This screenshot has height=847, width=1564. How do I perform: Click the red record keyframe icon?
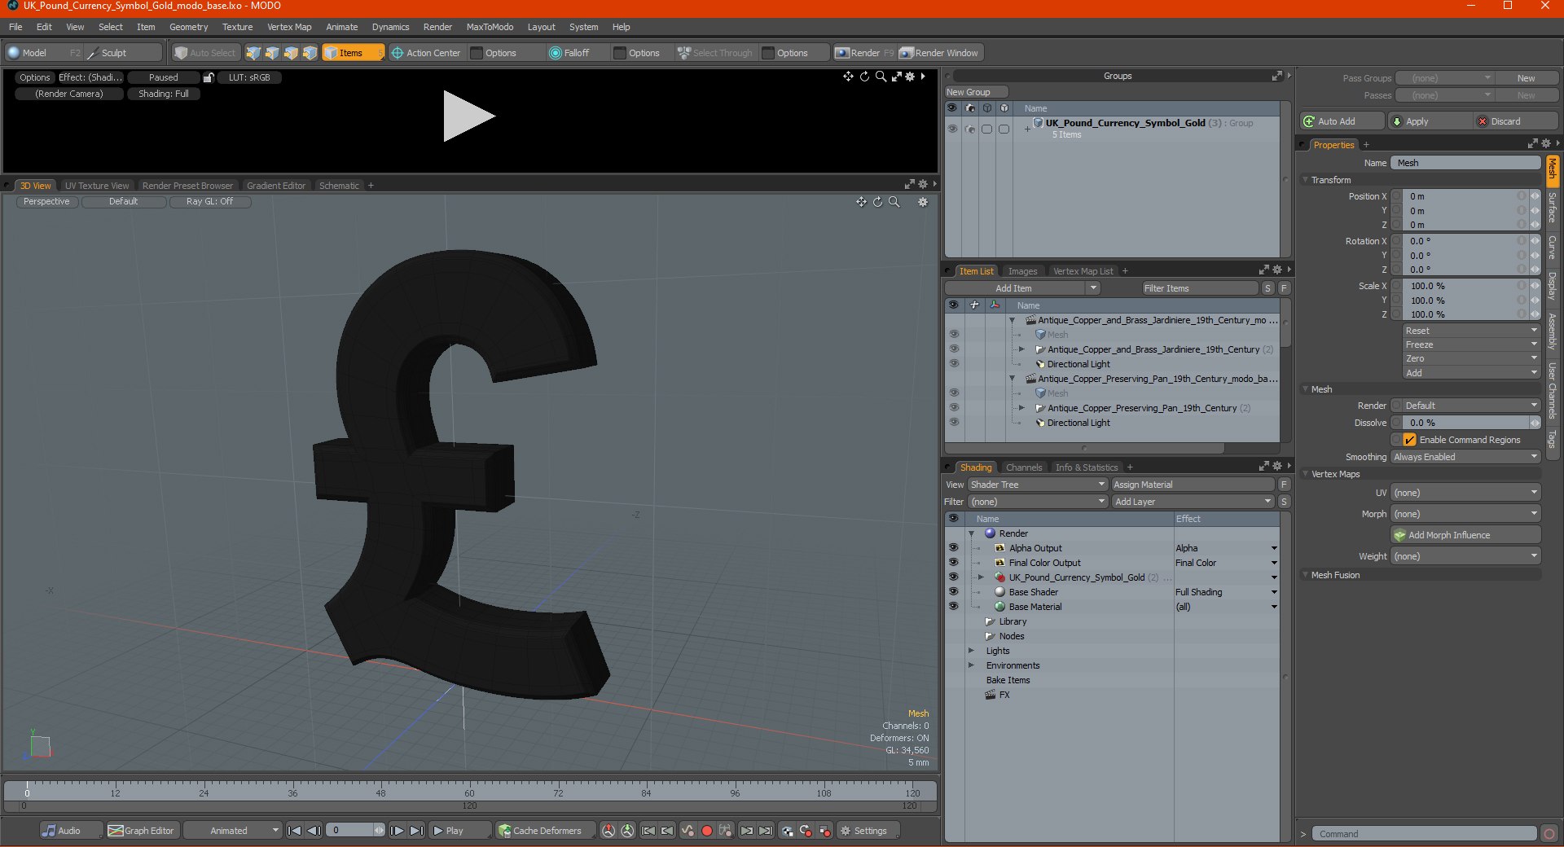(x=707, y=831)
